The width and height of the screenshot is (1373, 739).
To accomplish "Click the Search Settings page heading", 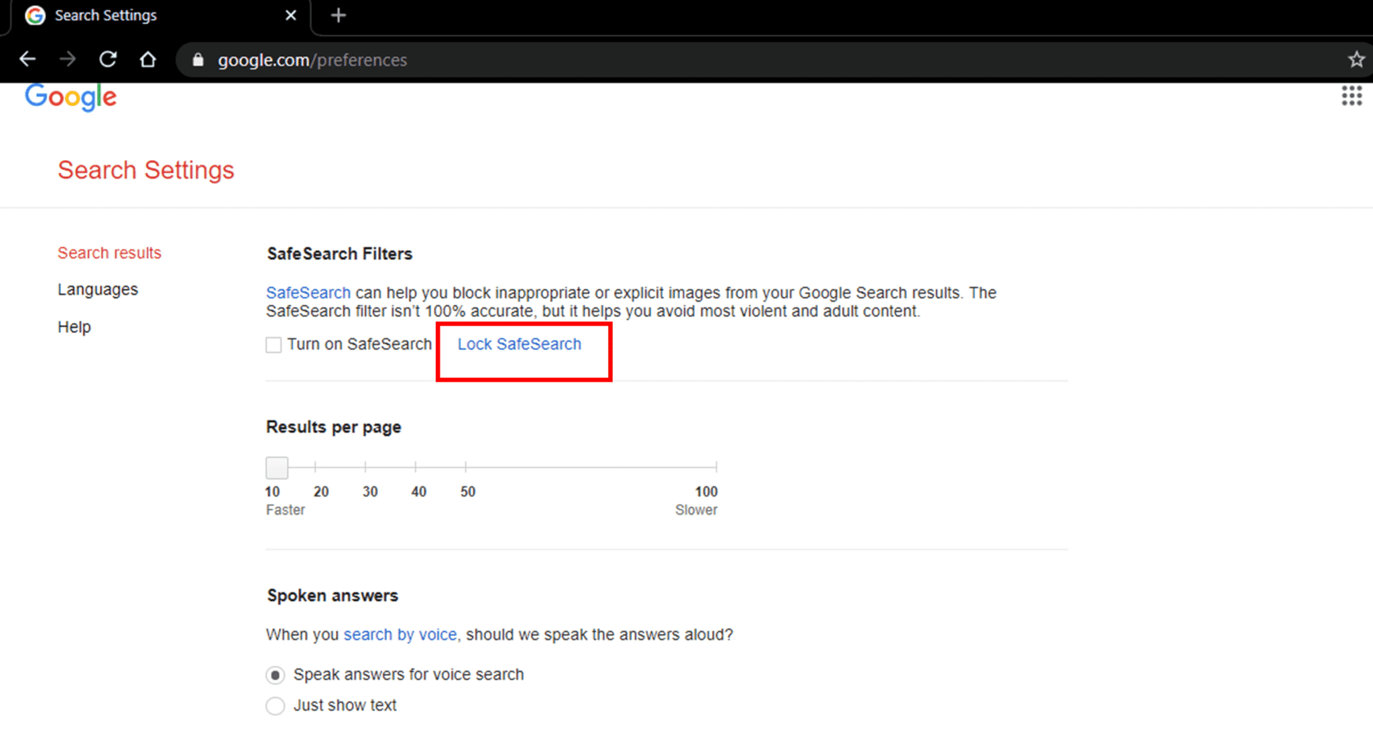I will [146, 170].
